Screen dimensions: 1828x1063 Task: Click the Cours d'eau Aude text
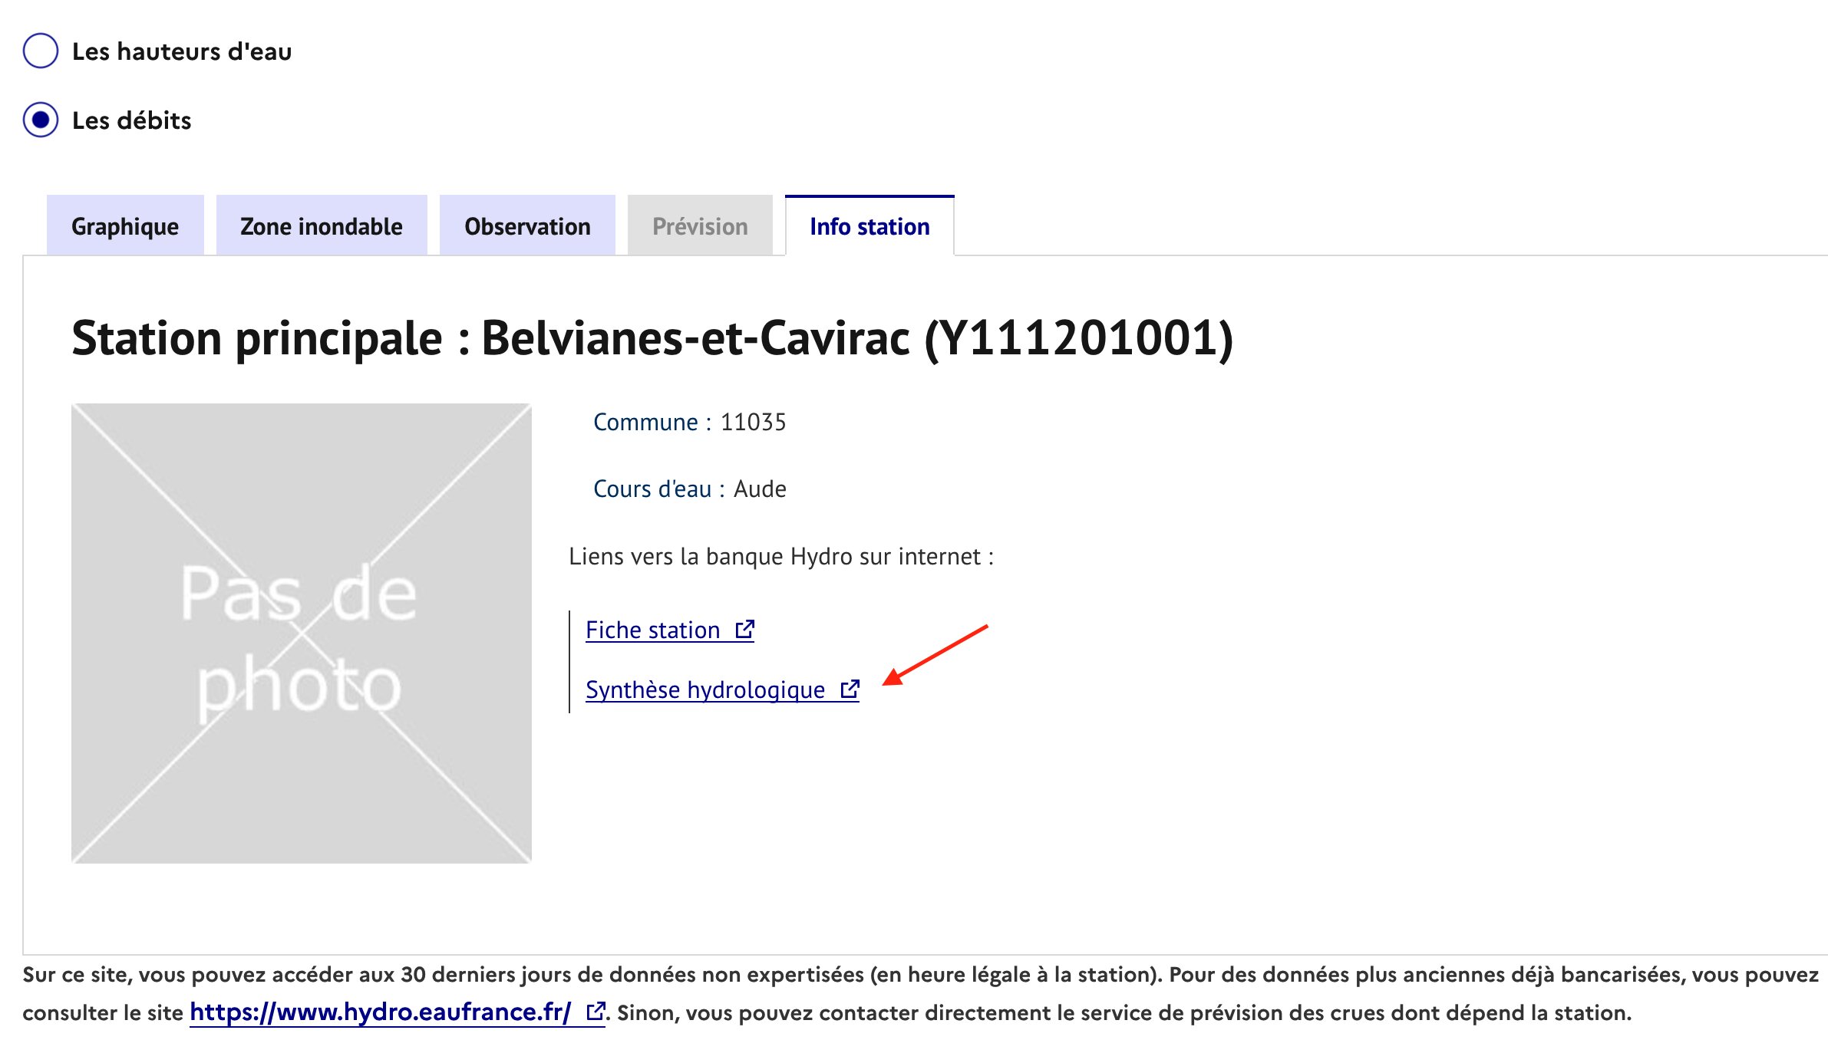click(x=689, y=489)
